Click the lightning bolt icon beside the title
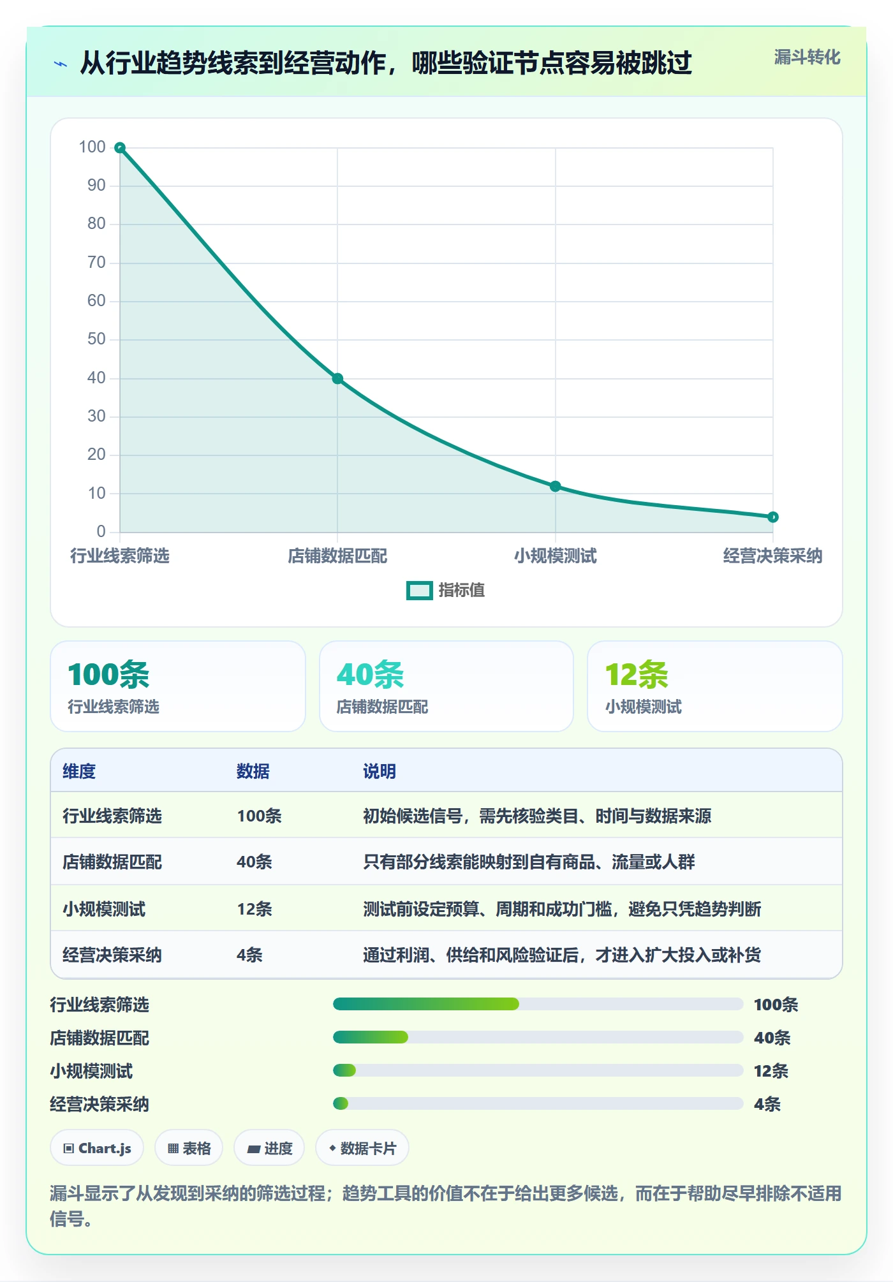The width and height of the screenshot is (893, 1282). 61,64
